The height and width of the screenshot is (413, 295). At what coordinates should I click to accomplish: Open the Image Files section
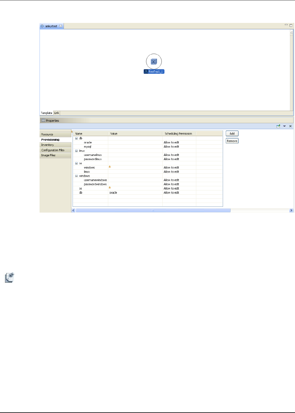pos(56,155)
